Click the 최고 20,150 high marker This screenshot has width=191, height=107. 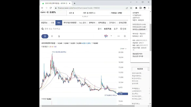(59, 52)
